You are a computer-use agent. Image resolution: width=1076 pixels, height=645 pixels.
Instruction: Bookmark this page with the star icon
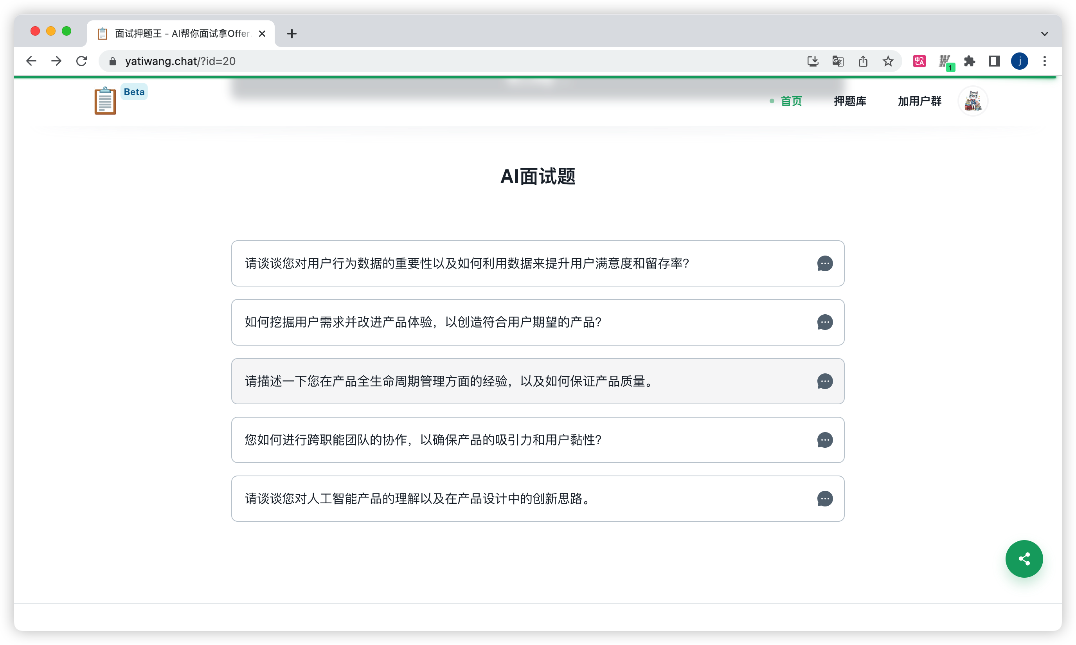[x=887, y=61]
